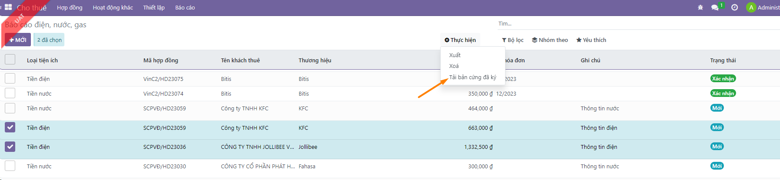The width and height of the screenshot is (780, 180).
Task: Open contract VinC2/HD23075 cell
Action: pos(163,79)
